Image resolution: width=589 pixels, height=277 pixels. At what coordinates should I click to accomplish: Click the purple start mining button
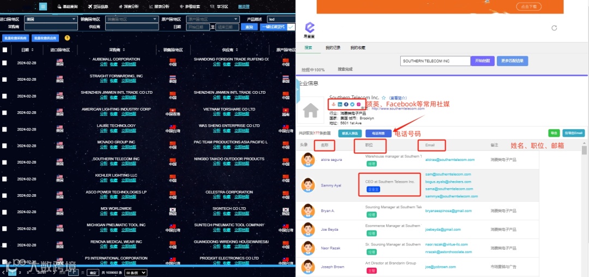(482, 61)
